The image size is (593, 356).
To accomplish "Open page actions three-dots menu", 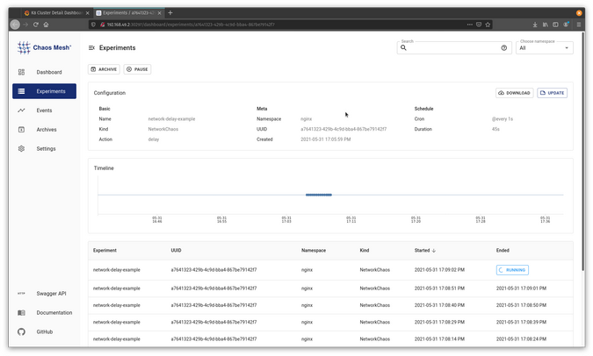I will pyautogui.click(x=470, y=25).
